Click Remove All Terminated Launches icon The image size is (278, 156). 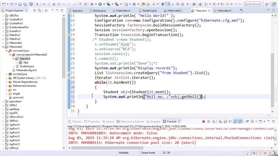(x=214, y=121)
